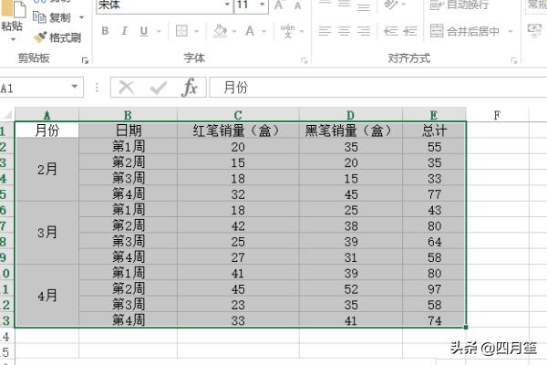
Task: Select total cell with value 97
Action: 434,289
